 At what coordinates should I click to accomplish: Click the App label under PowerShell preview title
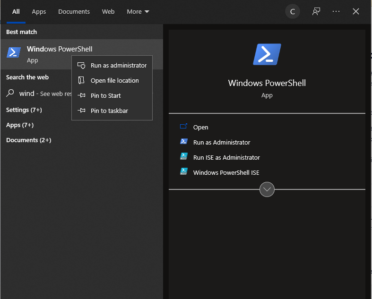point(267,95)
